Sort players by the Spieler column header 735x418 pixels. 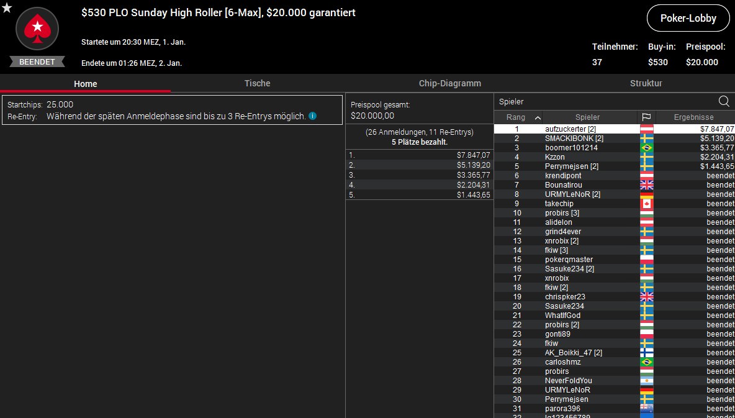[x=587, y=117]
